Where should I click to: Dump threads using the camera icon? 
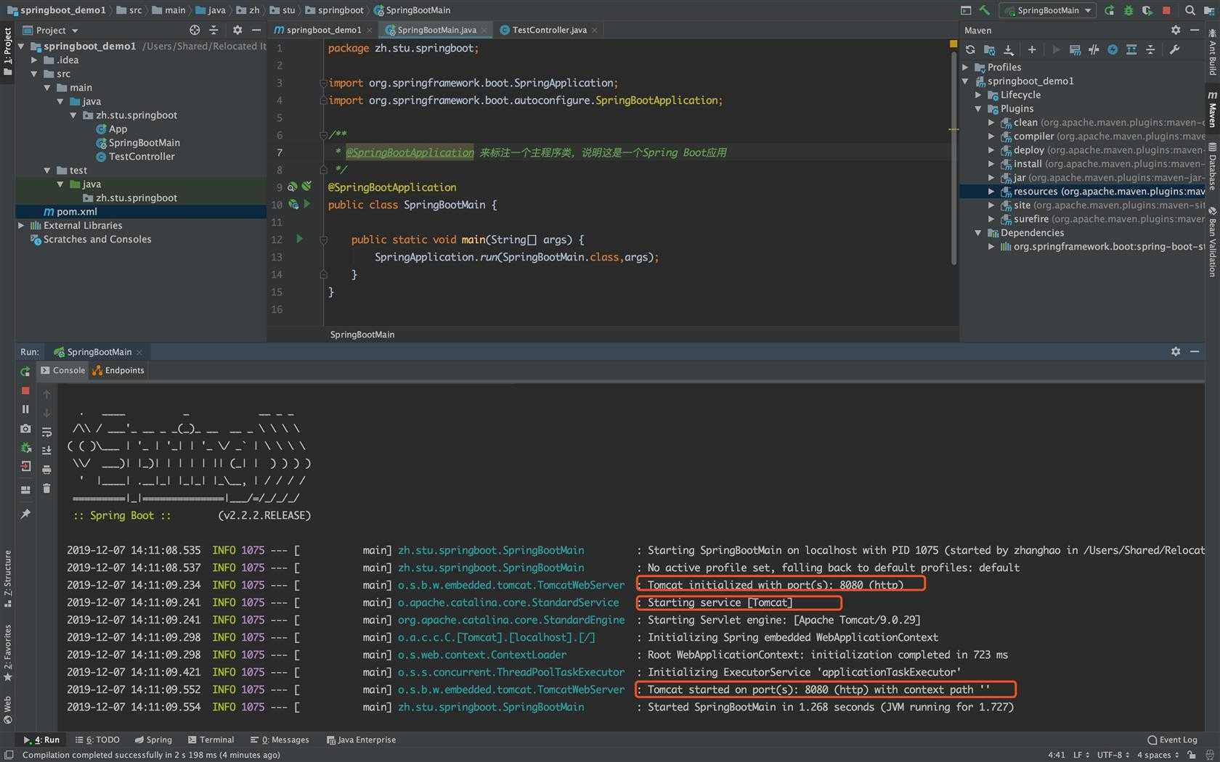point(25,428)
